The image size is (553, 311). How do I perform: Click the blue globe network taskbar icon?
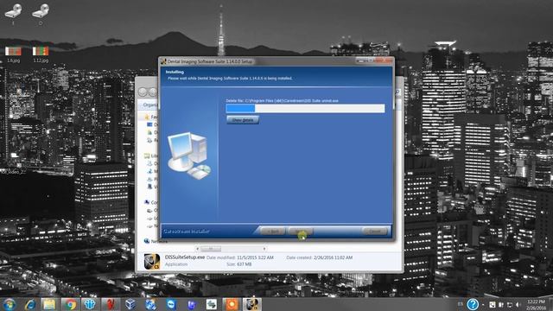[x=150, y=304]
